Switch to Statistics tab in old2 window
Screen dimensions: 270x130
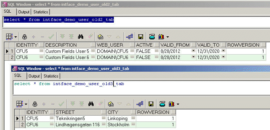[41, 12]
